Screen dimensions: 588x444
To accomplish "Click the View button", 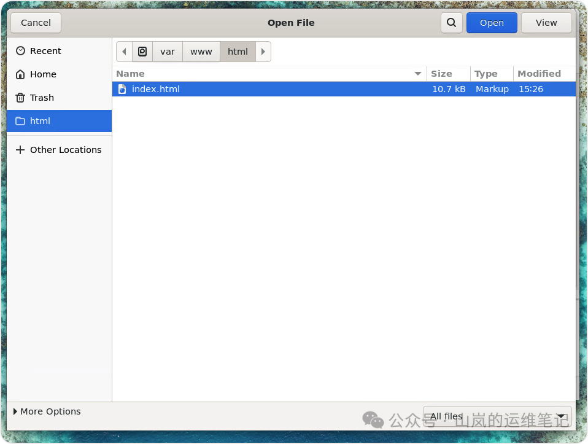I will click(546, 23).
